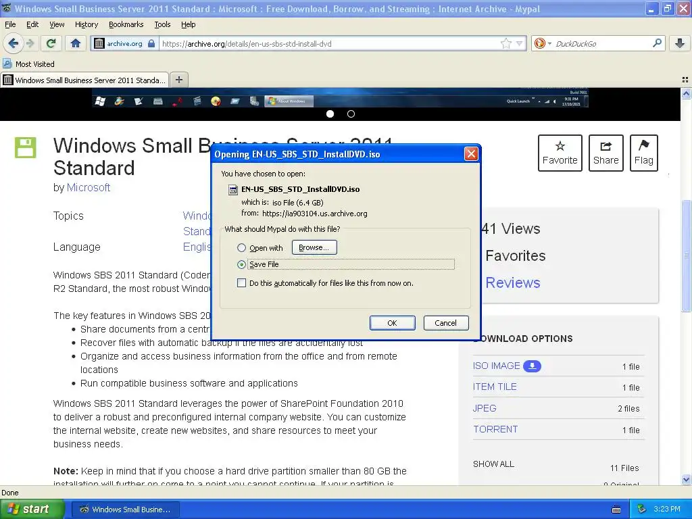Click the ISO IMAGE download badge icon

[532, 366]
